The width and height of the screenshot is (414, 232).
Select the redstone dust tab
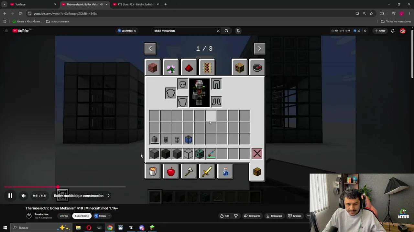pyautogui.click(x=189, y=68)
